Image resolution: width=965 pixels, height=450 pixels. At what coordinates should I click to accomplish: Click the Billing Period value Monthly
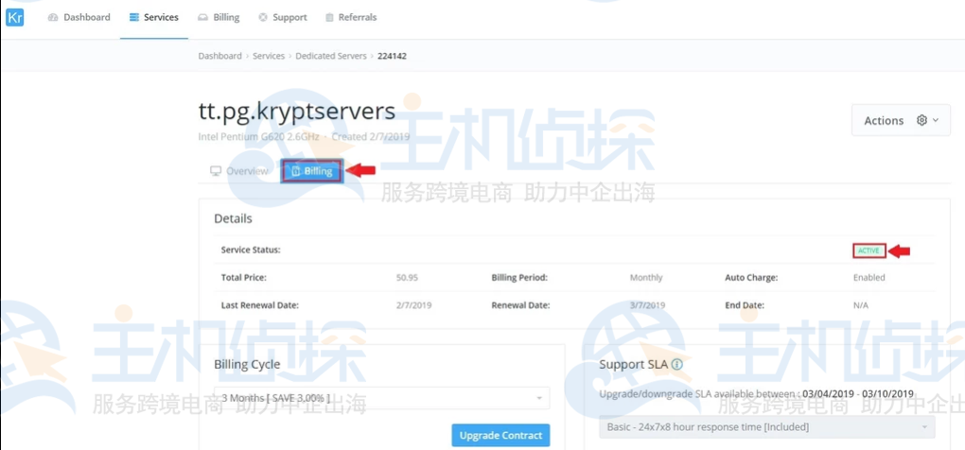point(646,278)
